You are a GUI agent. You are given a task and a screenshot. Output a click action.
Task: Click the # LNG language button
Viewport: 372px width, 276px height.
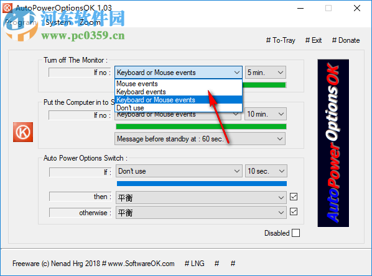click(194, 264)
